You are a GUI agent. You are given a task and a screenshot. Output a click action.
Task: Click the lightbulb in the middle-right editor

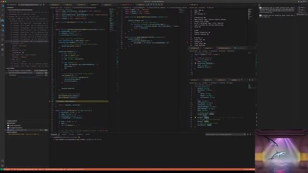click(x=195, y=63)
